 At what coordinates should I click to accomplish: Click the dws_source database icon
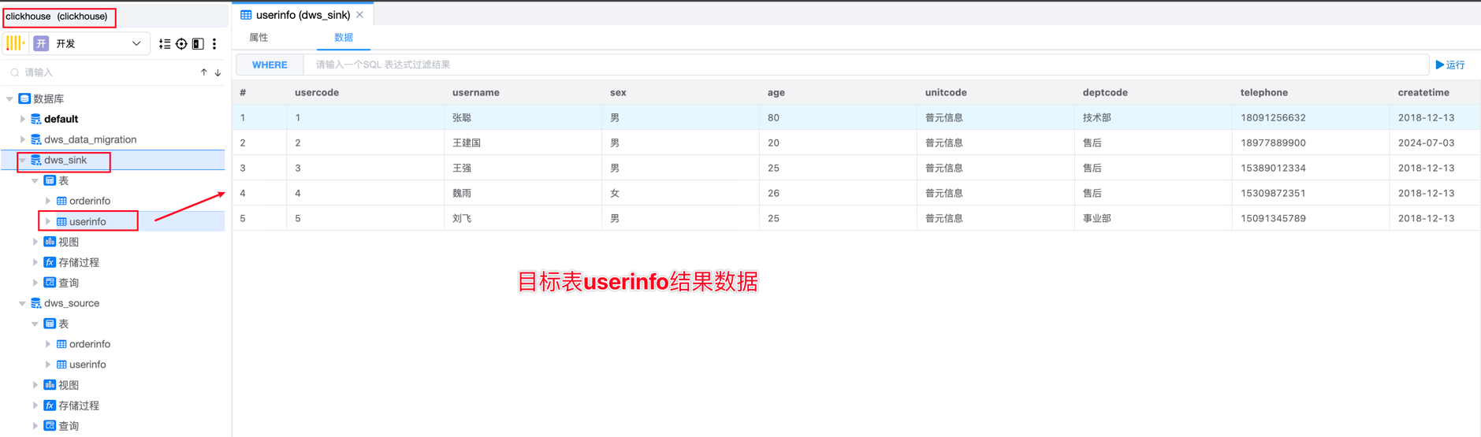tap(35, 304)
